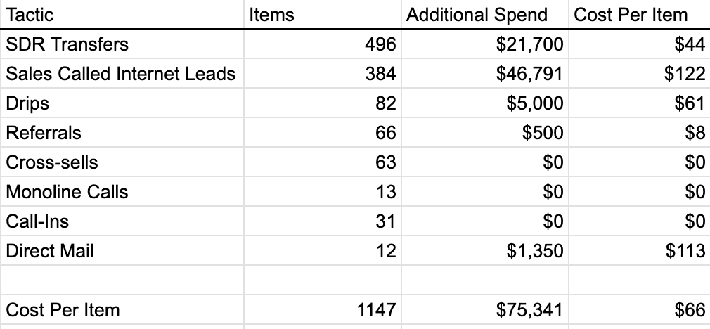This screenshot has width=710, height=329.
Task: Click the Drips row label
Action: (122, 103)
